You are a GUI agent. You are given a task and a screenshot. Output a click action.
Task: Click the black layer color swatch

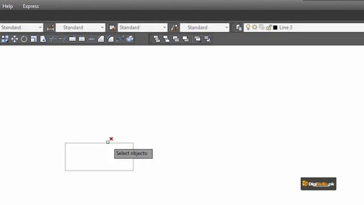coord(275,28)
